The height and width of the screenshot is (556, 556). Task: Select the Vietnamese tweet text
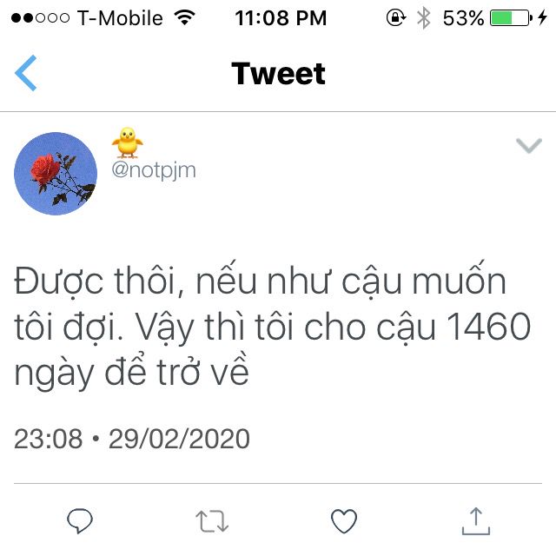click(272, 327)
